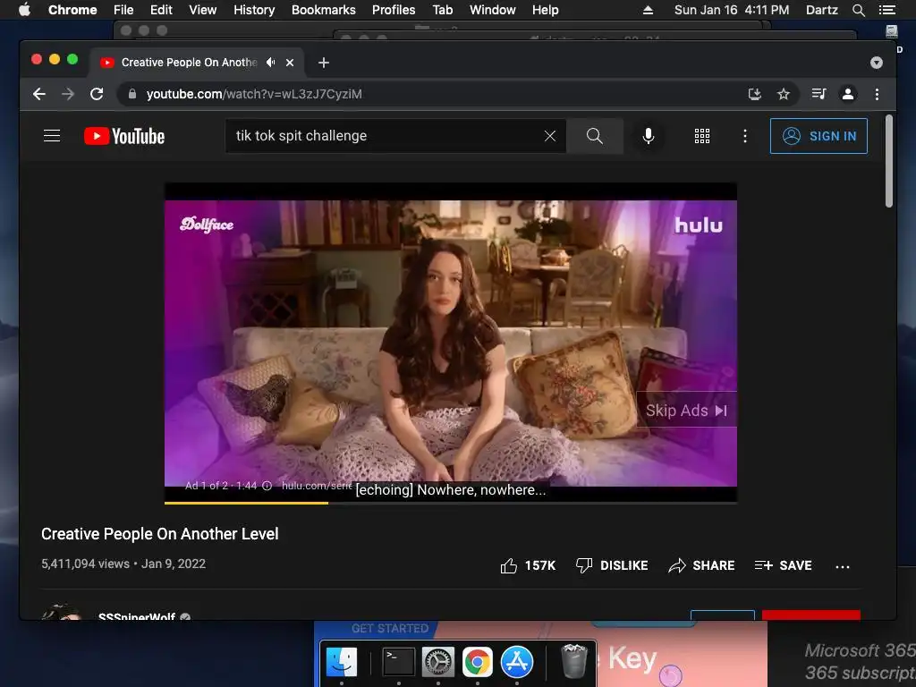Close the Creative People On Another tab

[290, 63]
